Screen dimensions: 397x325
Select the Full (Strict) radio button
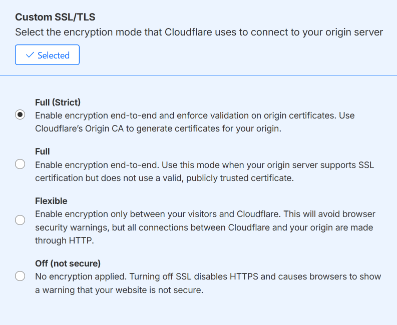tap(20, 115)
